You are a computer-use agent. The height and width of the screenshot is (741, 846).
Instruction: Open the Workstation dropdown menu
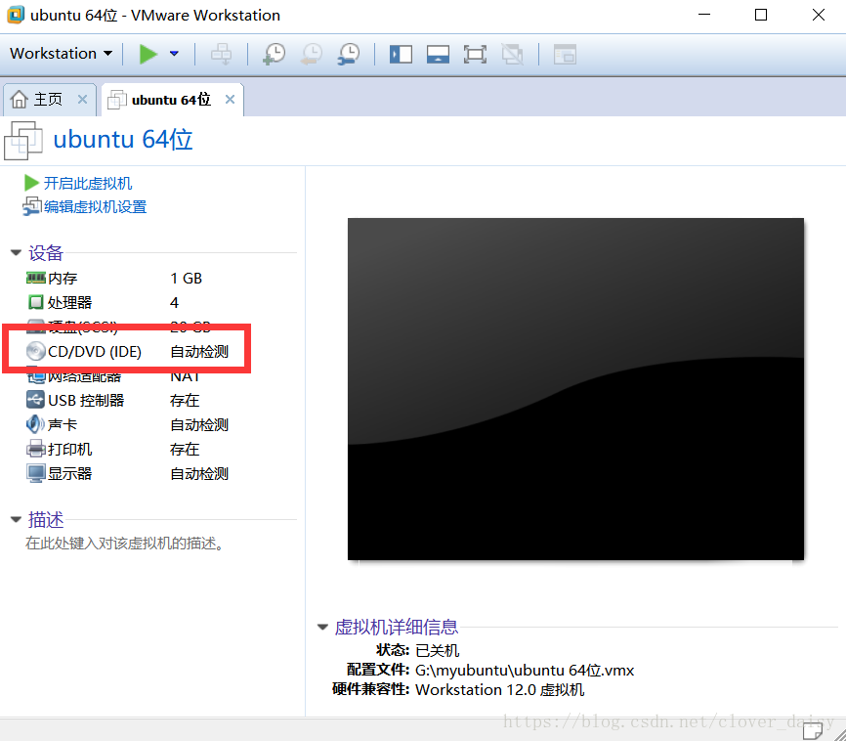point(61,54)
